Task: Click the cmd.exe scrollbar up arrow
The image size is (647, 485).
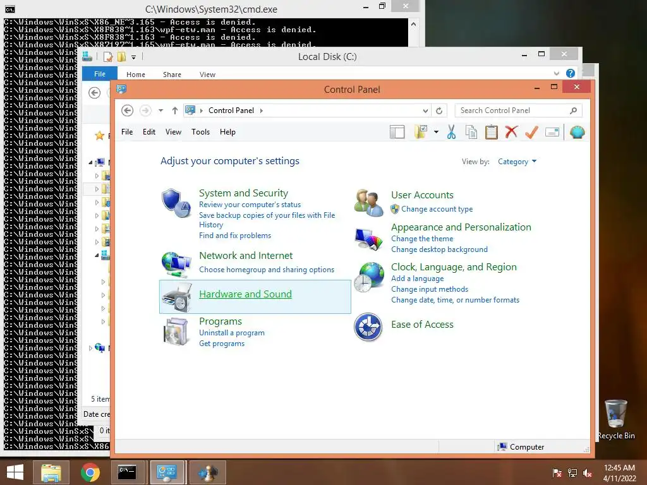Action: click(413, 24)
